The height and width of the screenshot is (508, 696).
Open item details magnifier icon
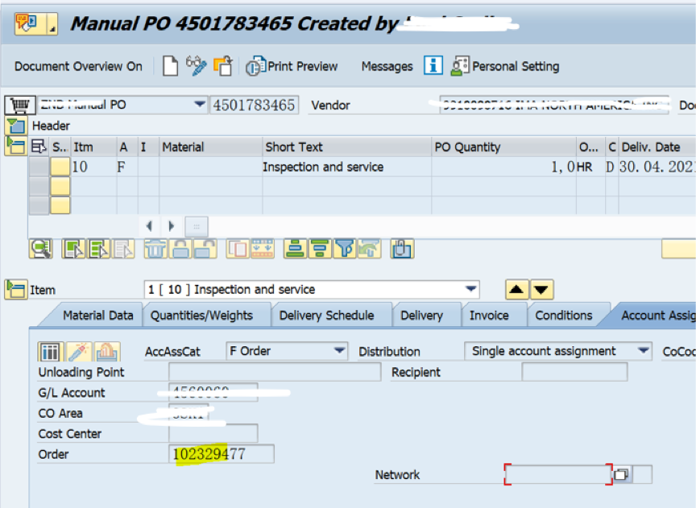(41, 249)
